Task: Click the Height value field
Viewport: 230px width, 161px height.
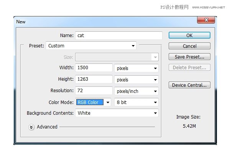Action: pos(94,80)
